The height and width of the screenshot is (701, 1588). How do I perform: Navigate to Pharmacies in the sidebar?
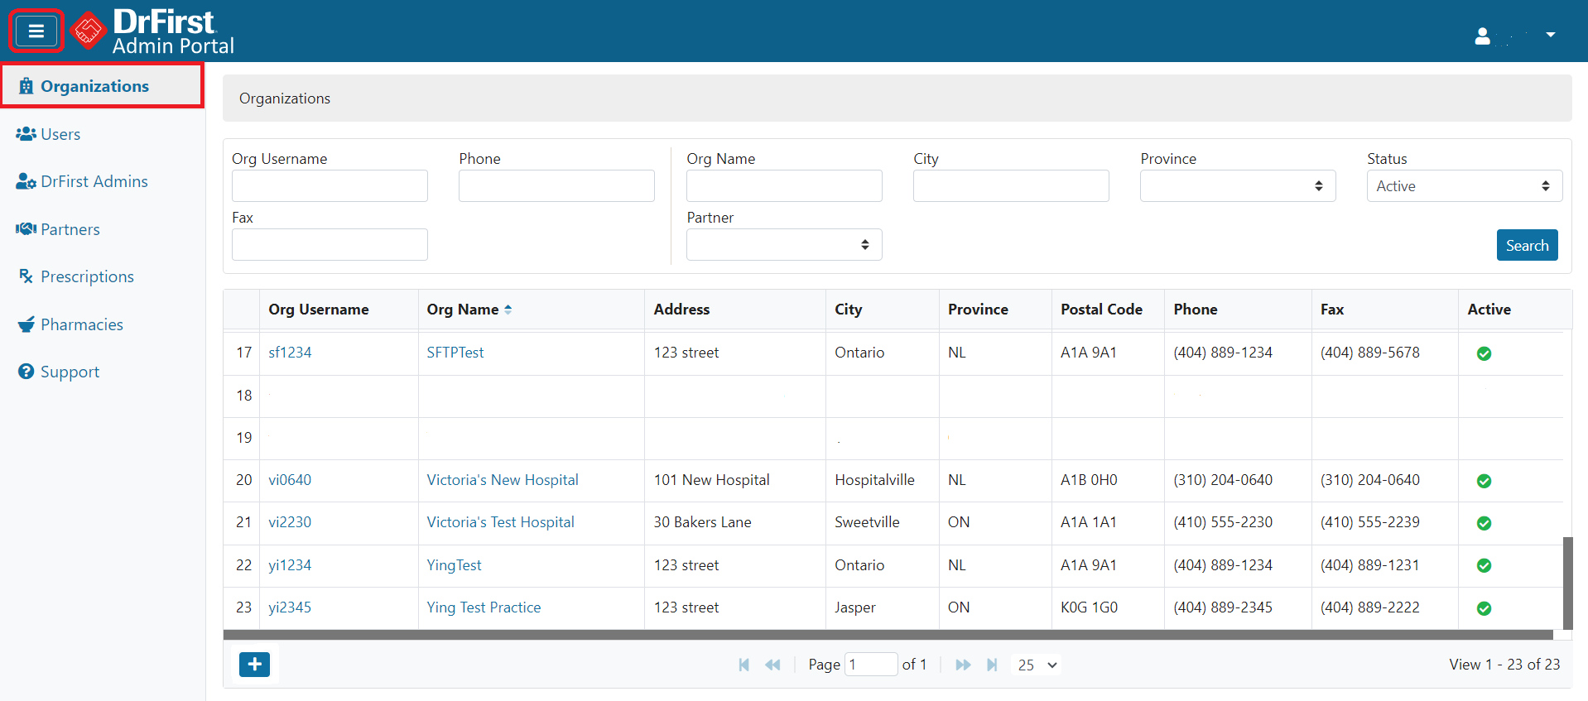coord(81,324)
